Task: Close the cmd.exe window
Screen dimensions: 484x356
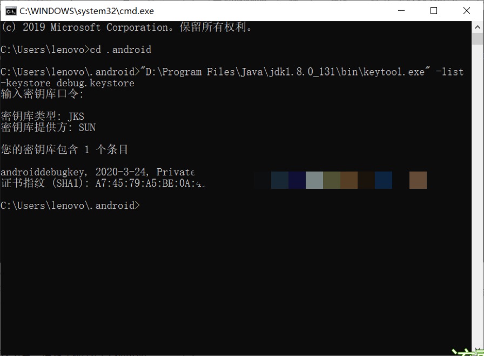Action: click(x=467, y=11)
